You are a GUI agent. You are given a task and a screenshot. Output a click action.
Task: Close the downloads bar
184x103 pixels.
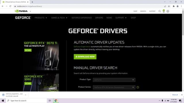click(182, 95)
